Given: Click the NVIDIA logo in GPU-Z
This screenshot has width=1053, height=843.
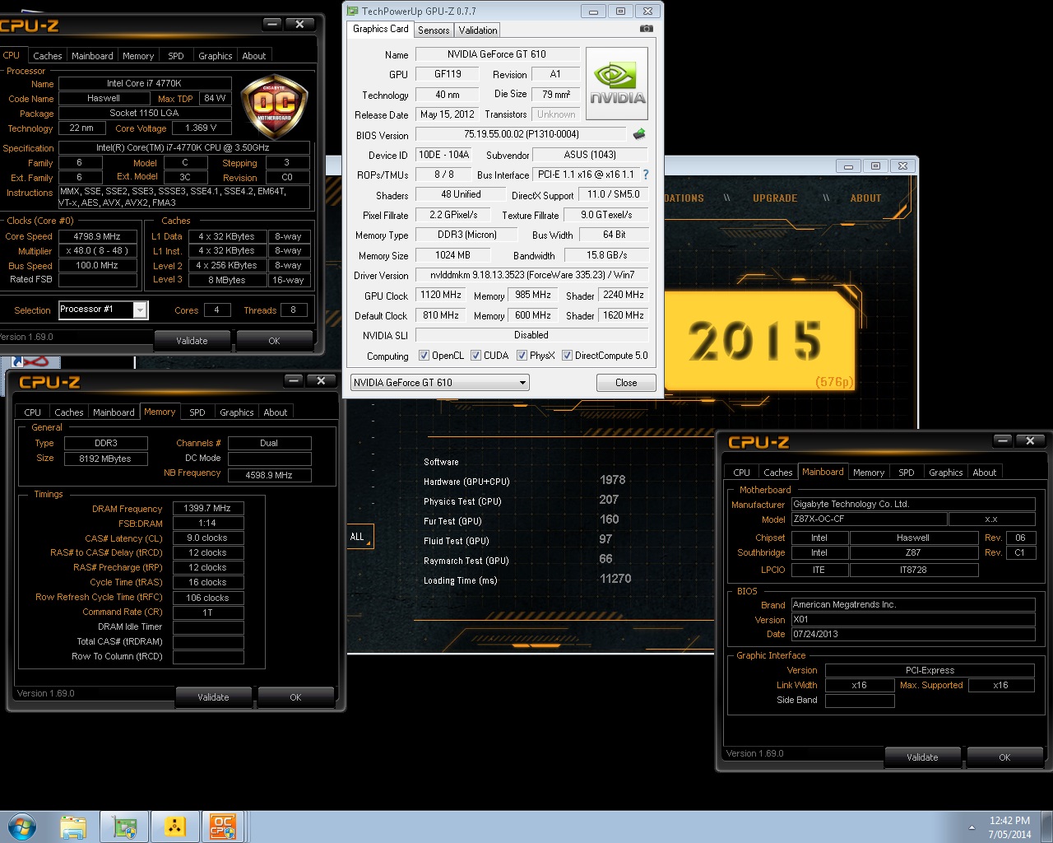Looking at the screenshot, I should pos(617,83).
